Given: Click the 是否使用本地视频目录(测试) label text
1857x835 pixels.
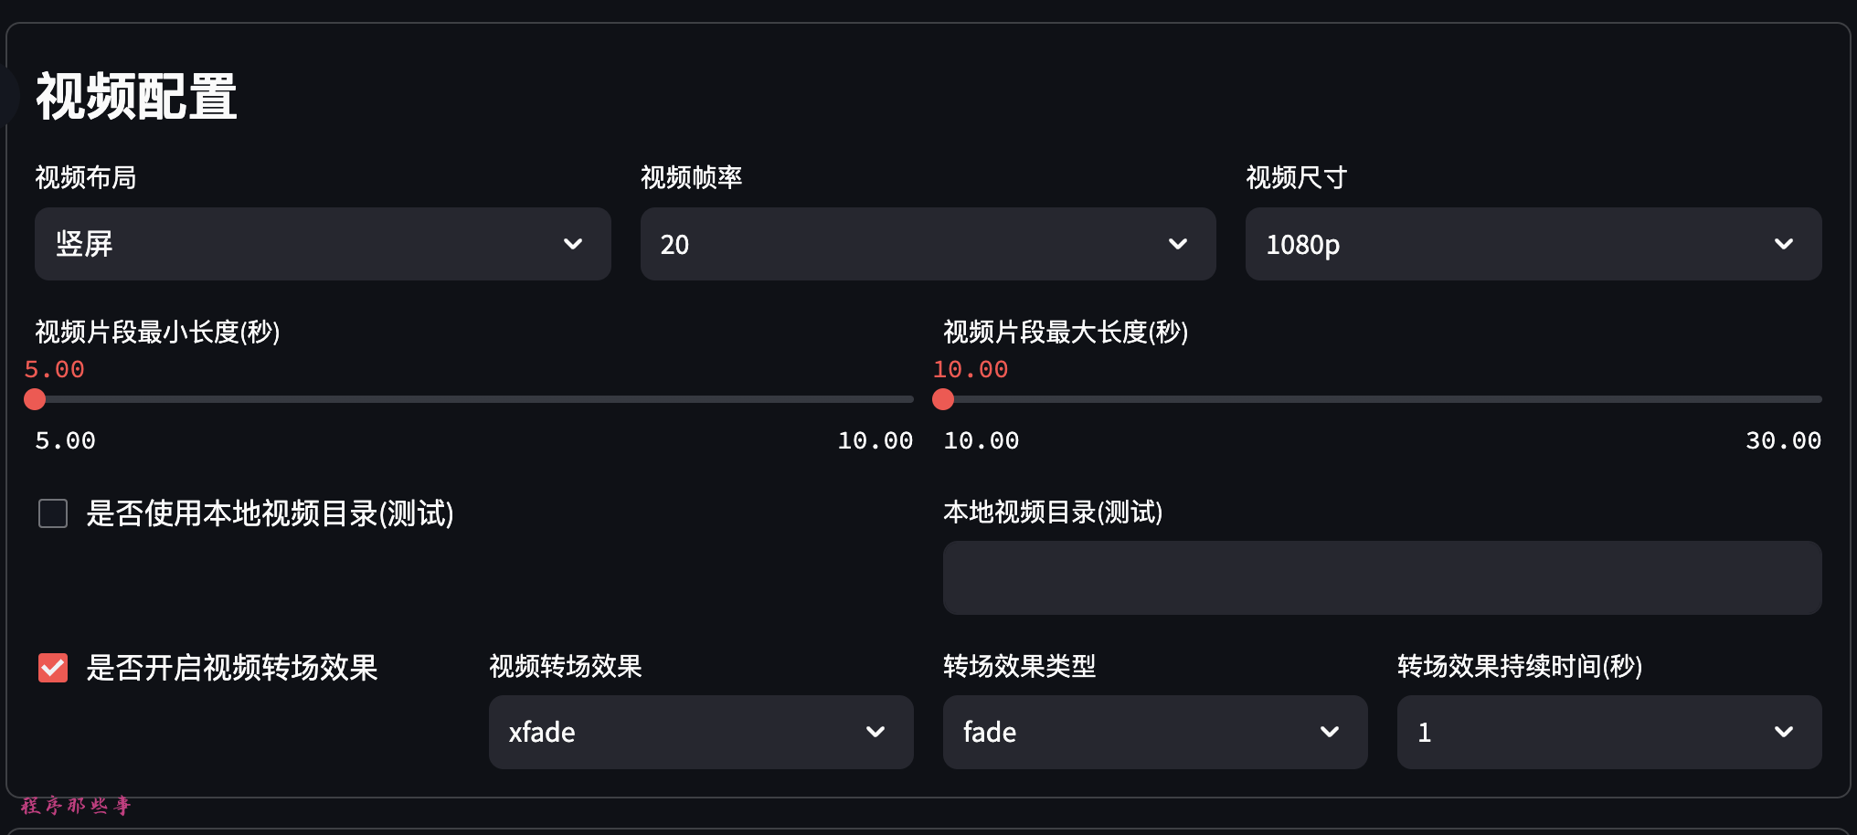Looking at the screenshot, I should pos(270,513).
